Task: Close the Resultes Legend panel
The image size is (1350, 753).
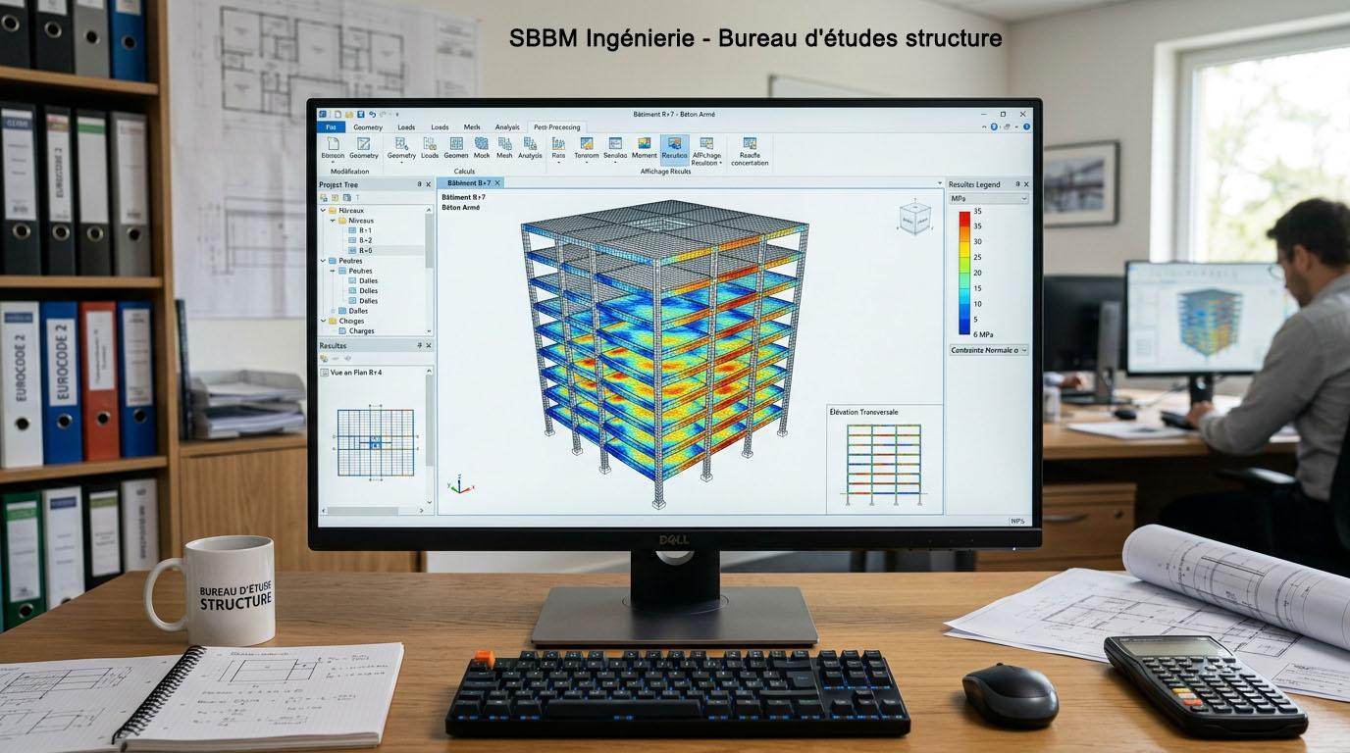Action: 1026,184
